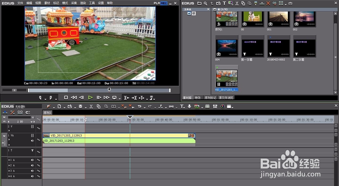The width and height of the screenshot is (339, 186).
Task: Click the timeline copy icon
Action: click(99, 106)
